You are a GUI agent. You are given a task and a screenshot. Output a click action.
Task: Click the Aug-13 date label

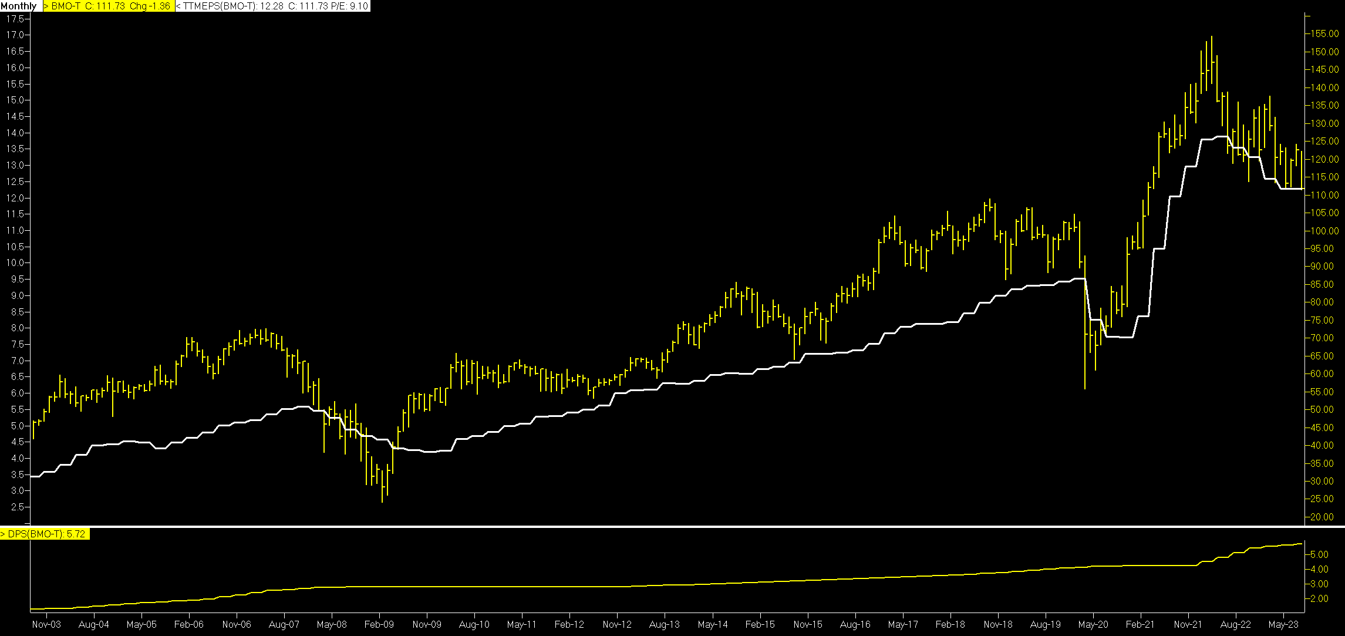click(x=665, y=624)
